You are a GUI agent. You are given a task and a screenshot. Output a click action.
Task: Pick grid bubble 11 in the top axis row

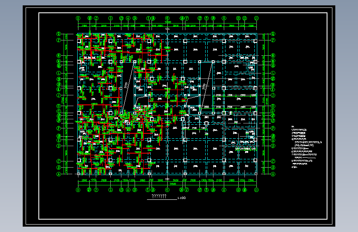tap(256, 18)
